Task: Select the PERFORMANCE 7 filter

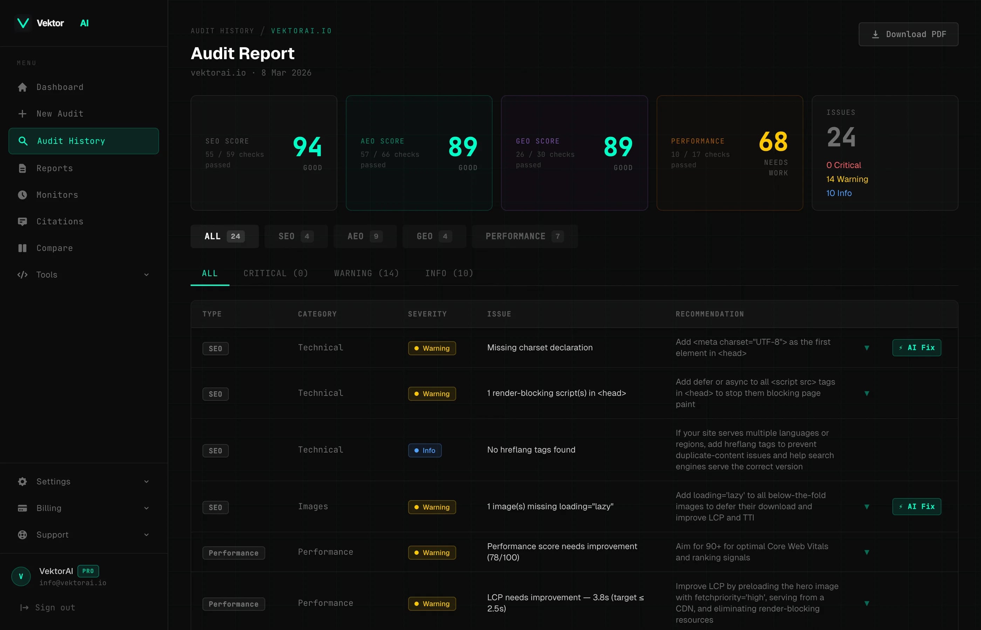Action: [524, 236]
